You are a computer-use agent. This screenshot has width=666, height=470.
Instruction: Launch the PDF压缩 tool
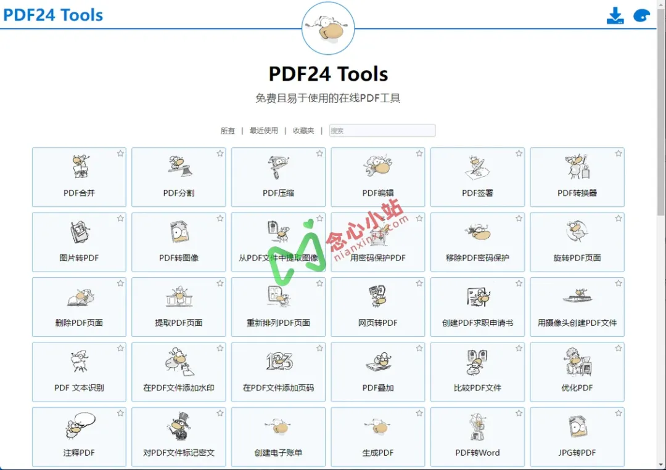(278, 177)
